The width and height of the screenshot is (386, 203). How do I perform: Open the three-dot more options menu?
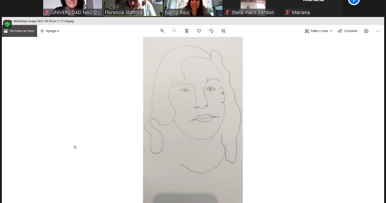tap(378, 31)
